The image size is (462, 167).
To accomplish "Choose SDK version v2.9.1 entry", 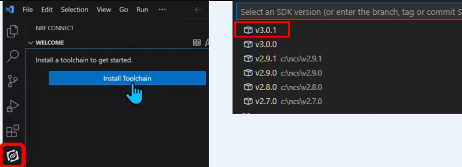I will coord(347,59).
